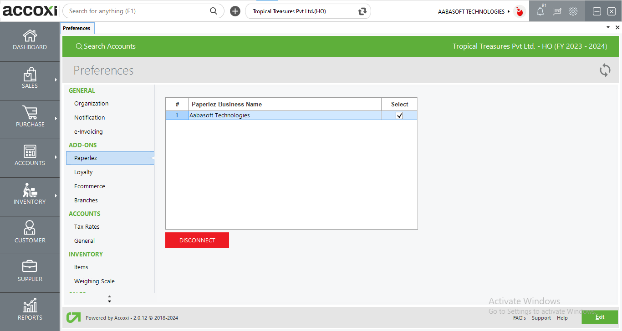Click the notification bell icon
The height and width of the screenshot is (331, 622).
tap(540, 12)
